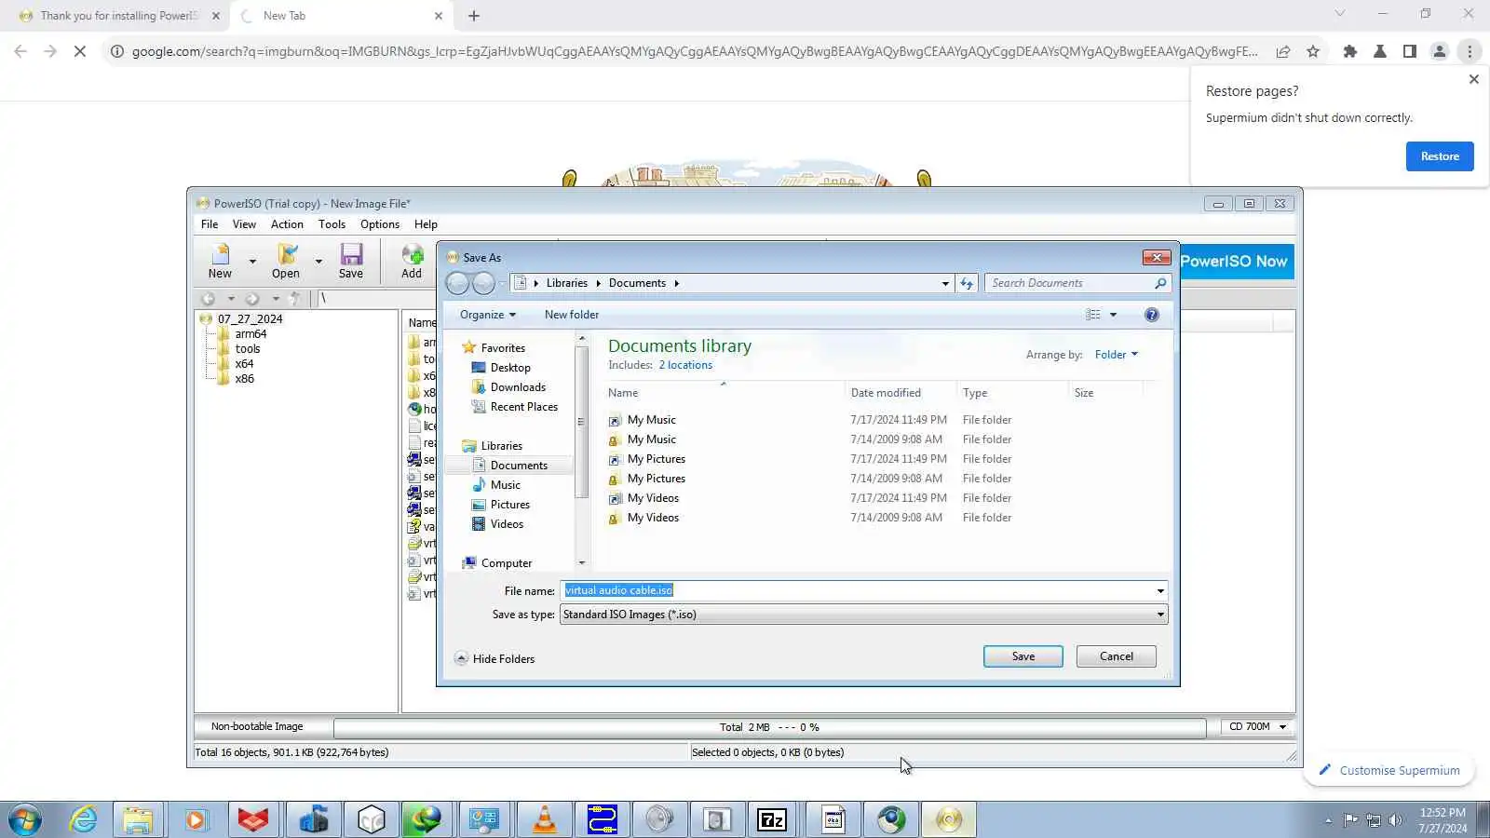
Task: Open the Options menu in PowerISO
Action: 380,224
